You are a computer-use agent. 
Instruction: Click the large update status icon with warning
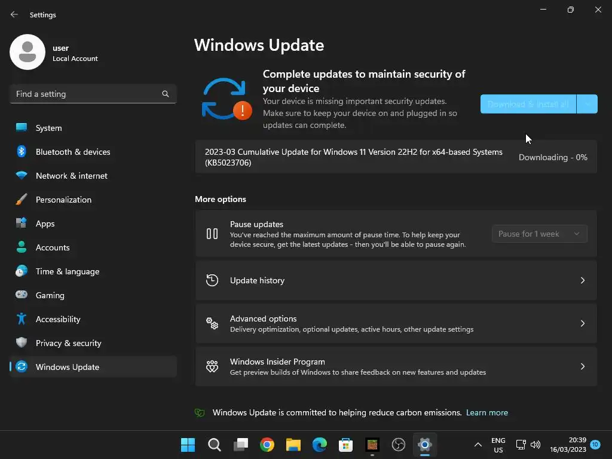pos(227,99)
